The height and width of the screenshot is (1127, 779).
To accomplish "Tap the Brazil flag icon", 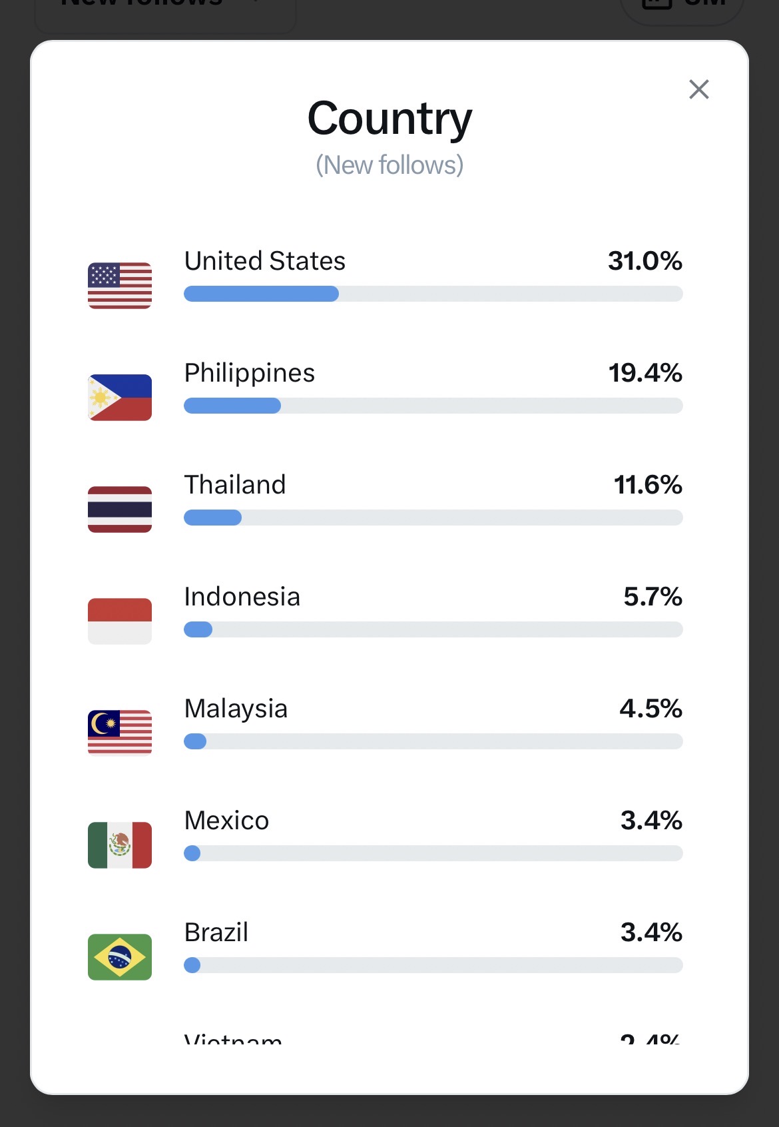I will point(120,957).
